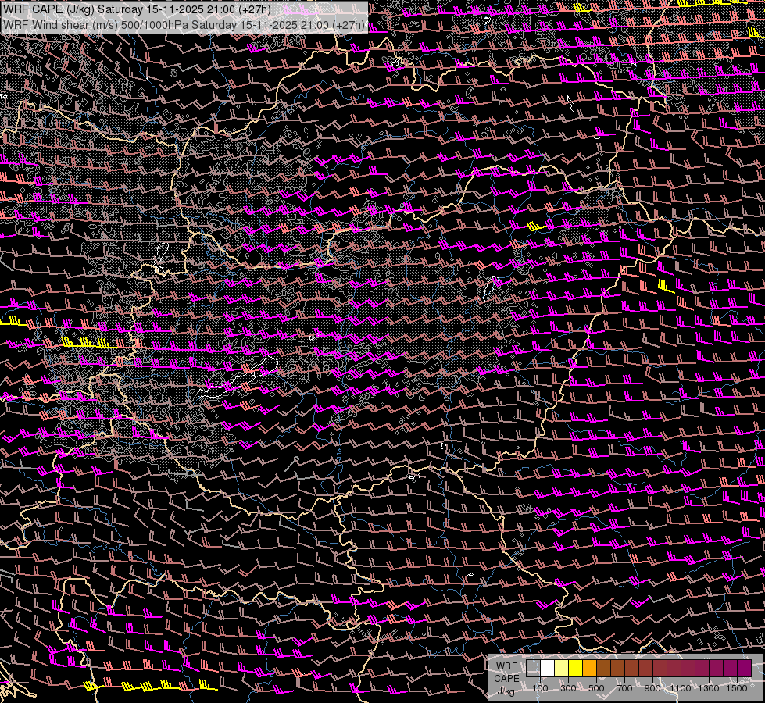Select the WRF text in the legend box
The height and width of the screenshot is (703, 765).
(506, 666)
